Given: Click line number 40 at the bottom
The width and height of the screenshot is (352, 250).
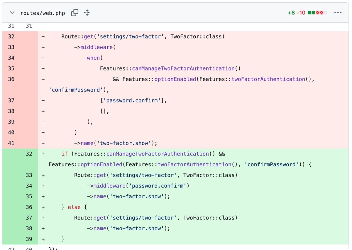Looking at the screenshot, I should point(29,249).
